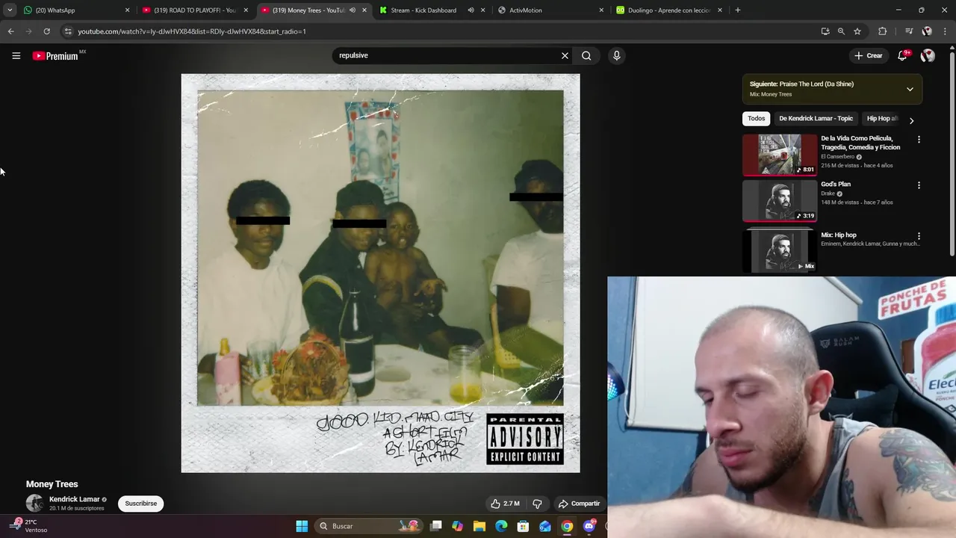
Task: Run search with the magnifier button
Action: click(586, 55)
